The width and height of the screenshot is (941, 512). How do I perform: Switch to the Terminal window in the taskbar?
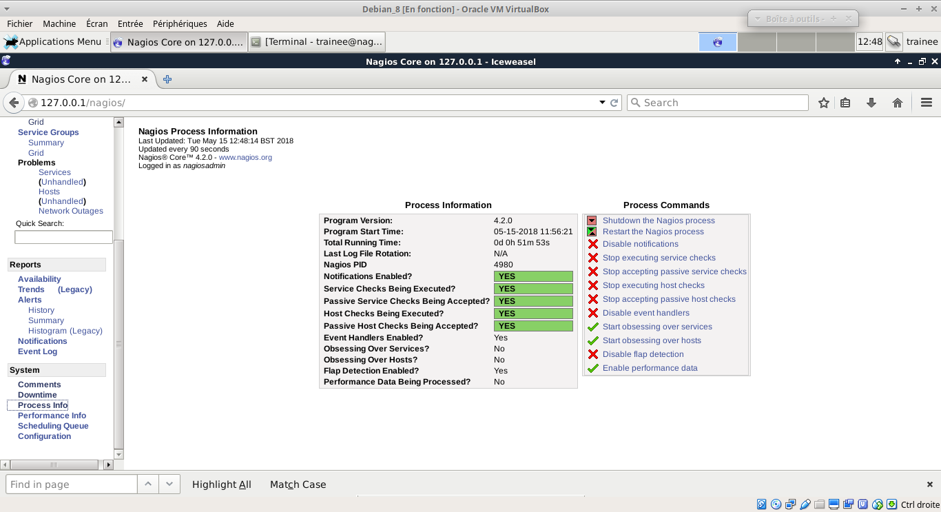(x=316, y=42)
